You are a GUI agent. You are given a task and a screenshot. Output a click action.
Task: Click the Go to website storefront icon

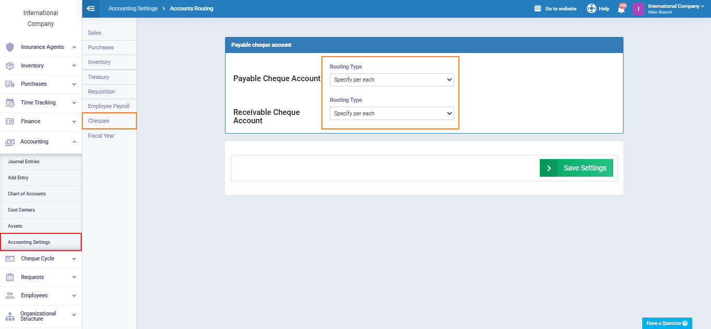pos(538,9)
